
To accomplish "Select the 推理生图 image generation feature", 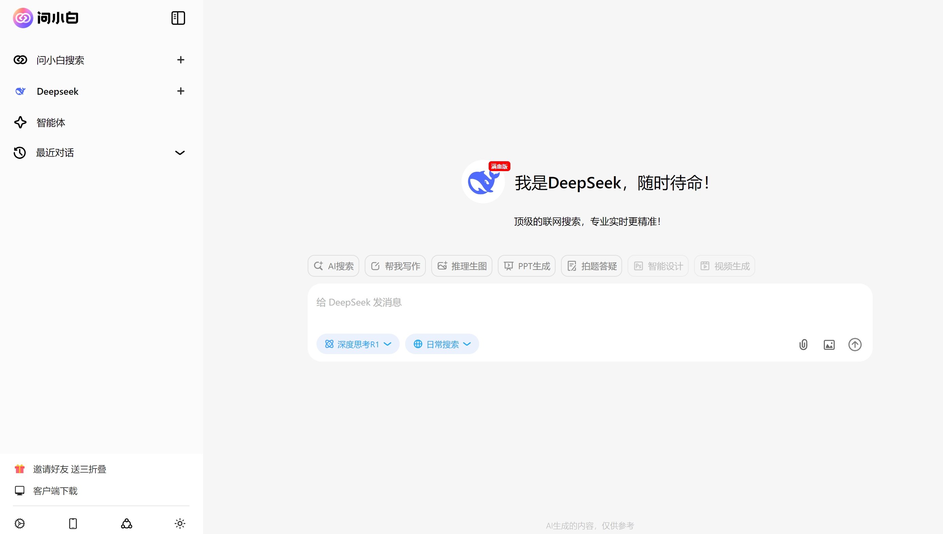I will pos(461,265).
